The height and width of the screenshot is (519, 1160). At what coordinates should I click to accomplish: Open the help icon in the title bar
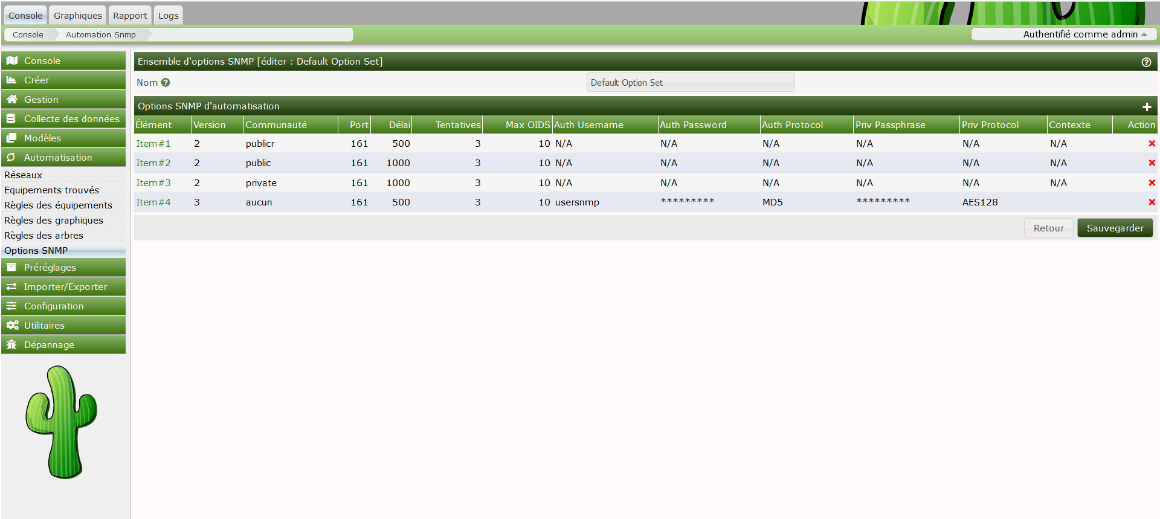(x=1145, y=62)
